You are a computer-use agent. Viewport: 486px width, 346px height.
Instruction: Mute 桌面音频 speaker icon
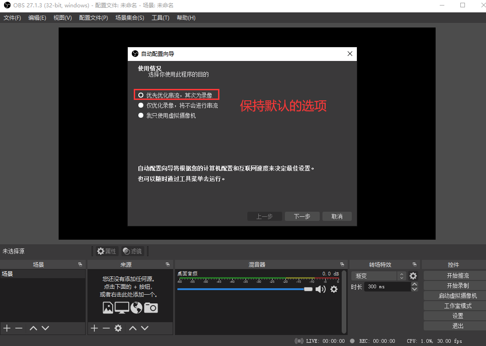click(x=321, y=289)
